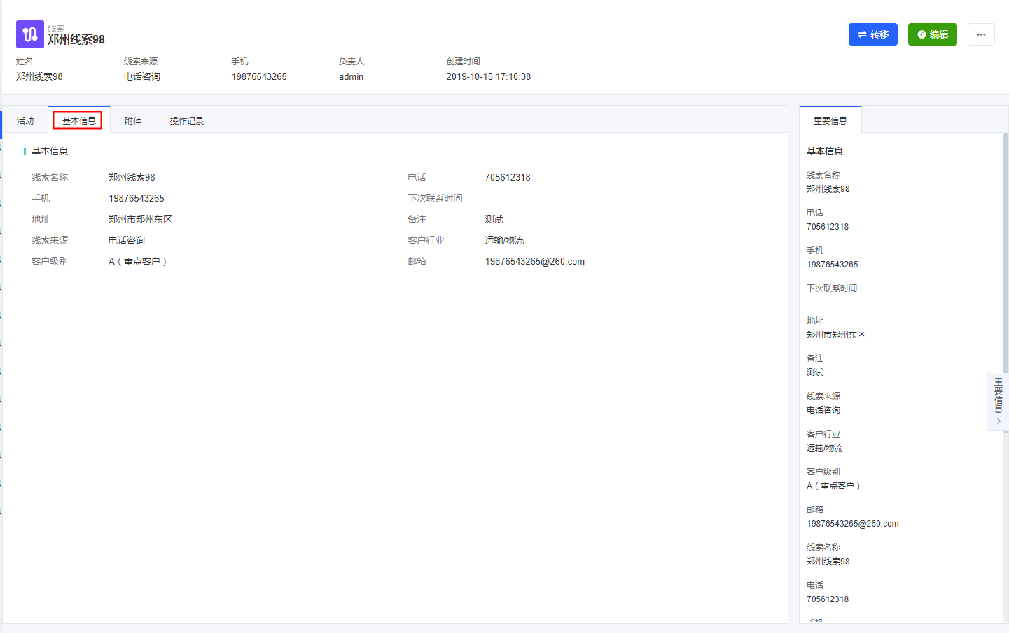The height and width of the screenshot is (633, 1009).
Task: Click the 负责人 value admin
Action: pos(351,77)
